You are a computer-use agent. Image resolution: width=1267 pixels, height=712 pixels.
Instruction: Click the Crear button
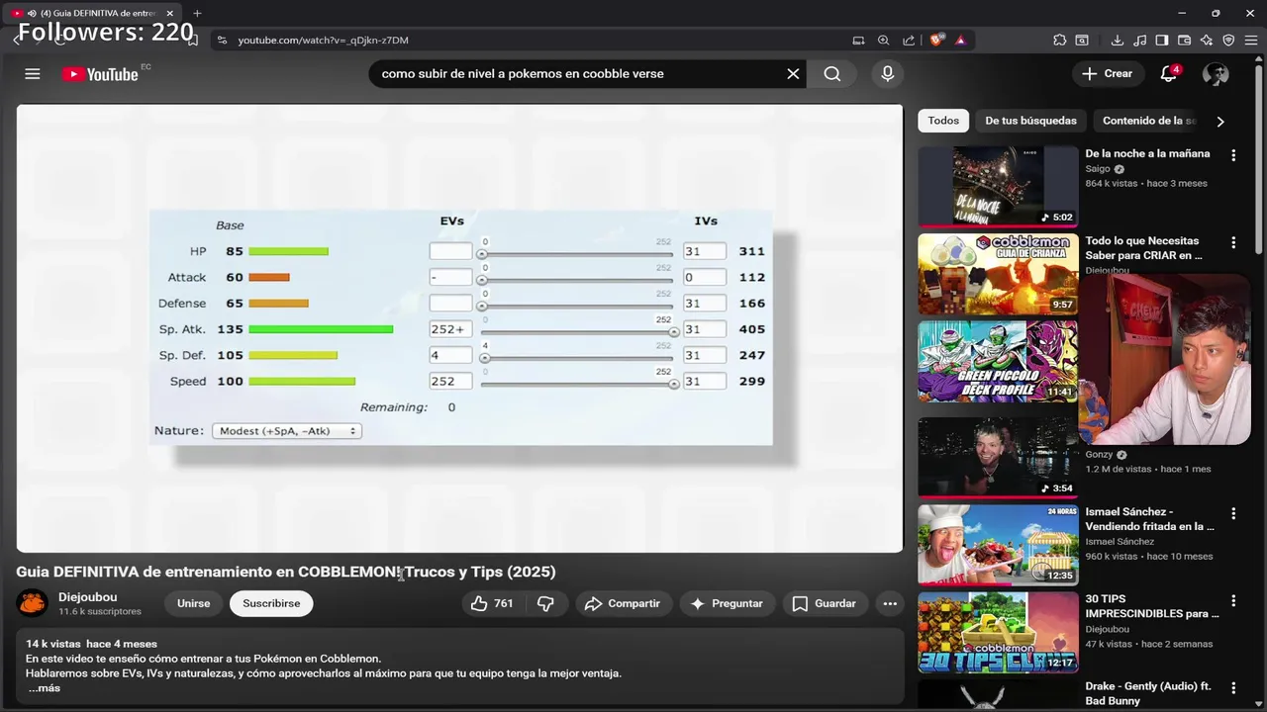click(1108, 74)
